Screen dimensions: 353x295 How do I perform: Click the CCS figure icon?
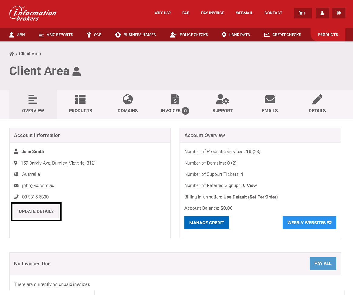[x=89, y=35]
